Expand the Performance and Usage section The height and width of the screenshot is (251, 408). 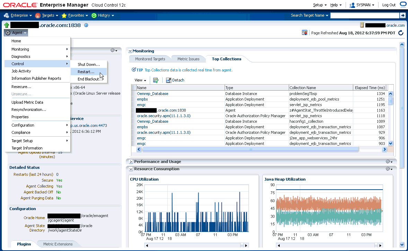pyautogui.click(x=131, y=162)
